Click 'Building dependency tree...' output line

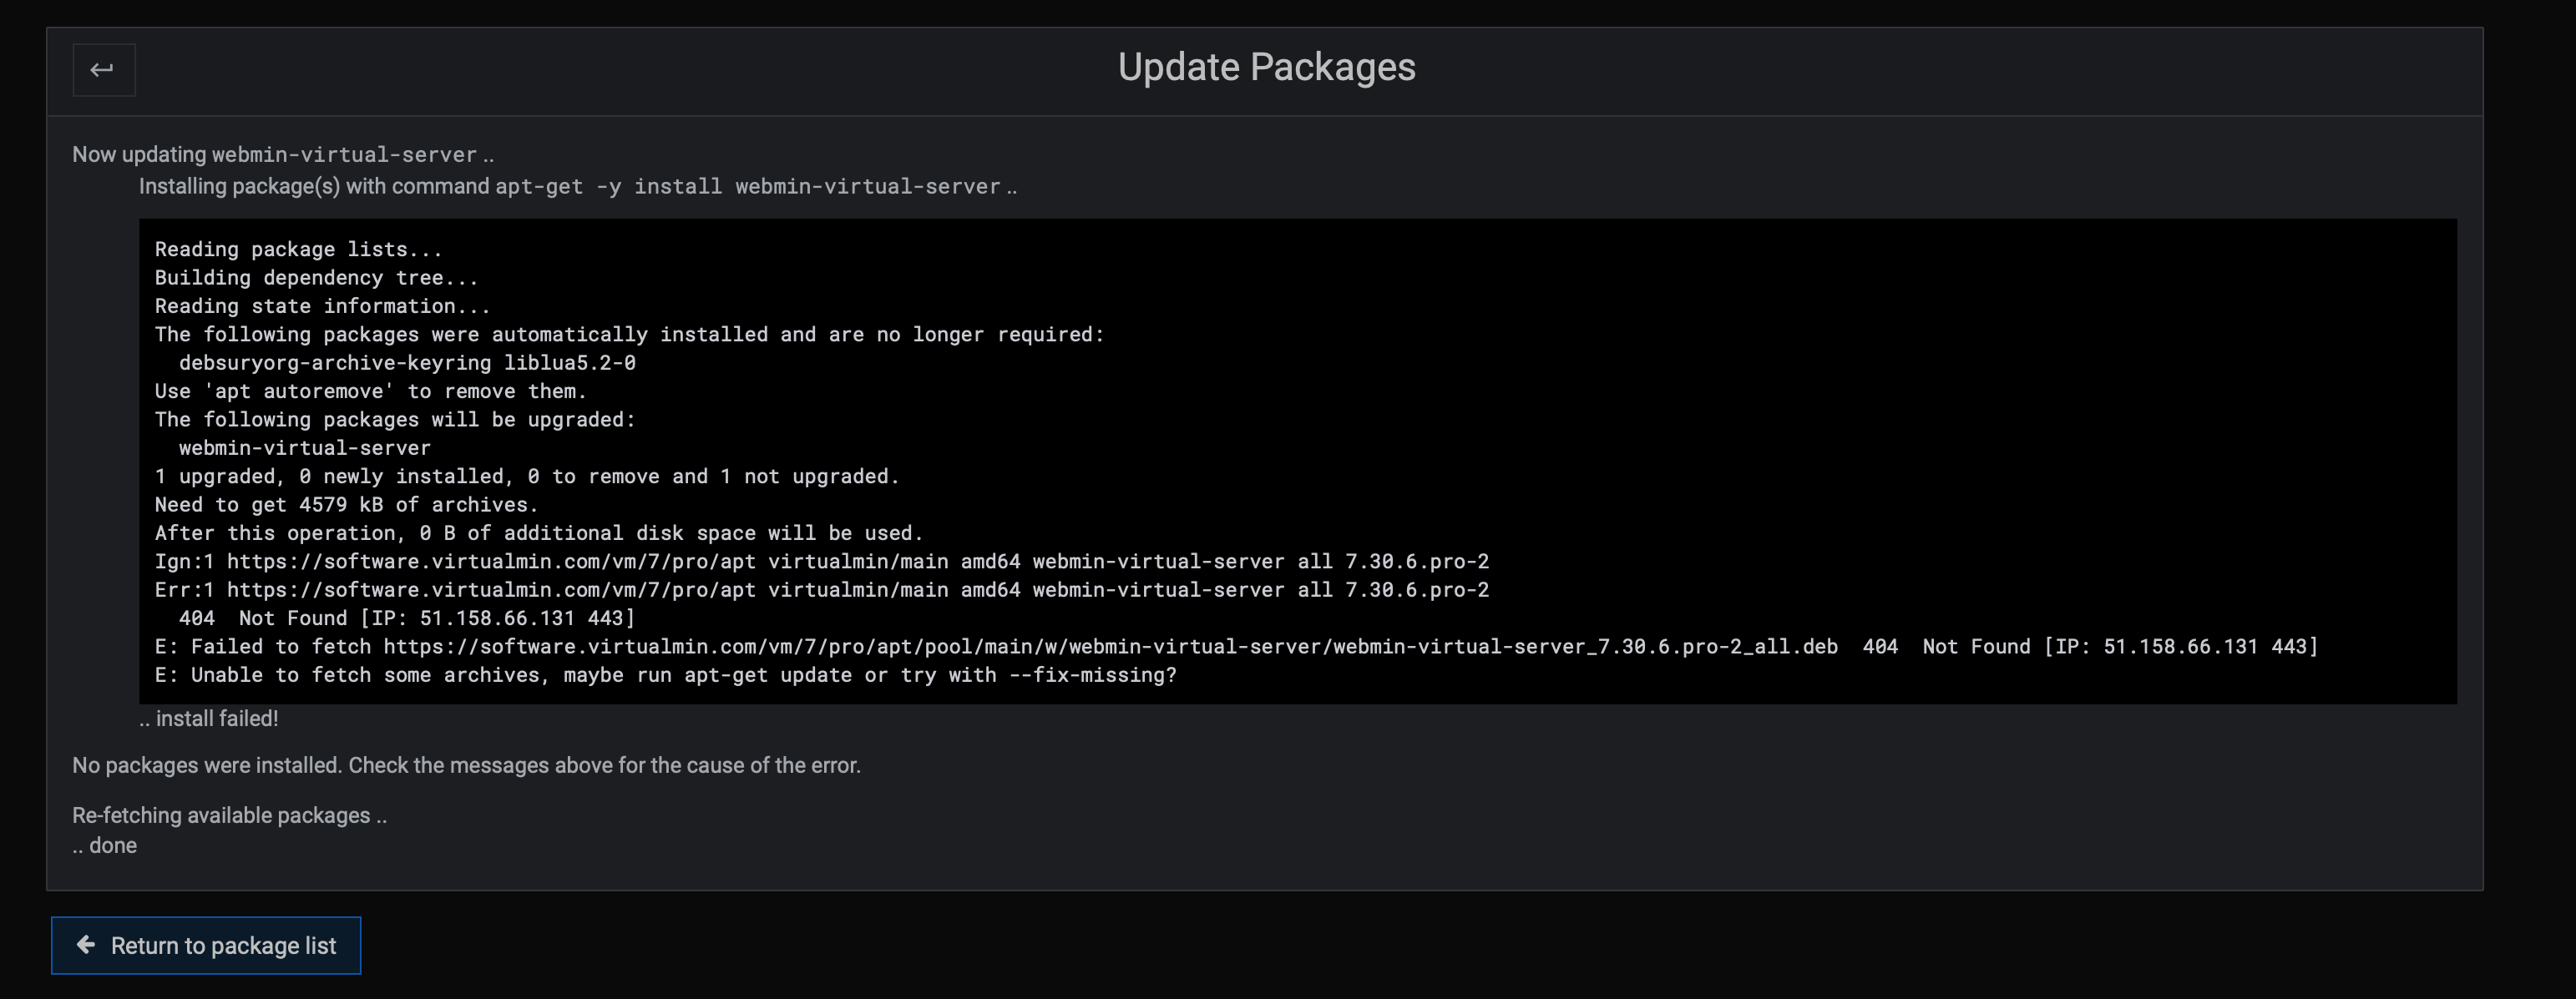[x=316, y=278]
